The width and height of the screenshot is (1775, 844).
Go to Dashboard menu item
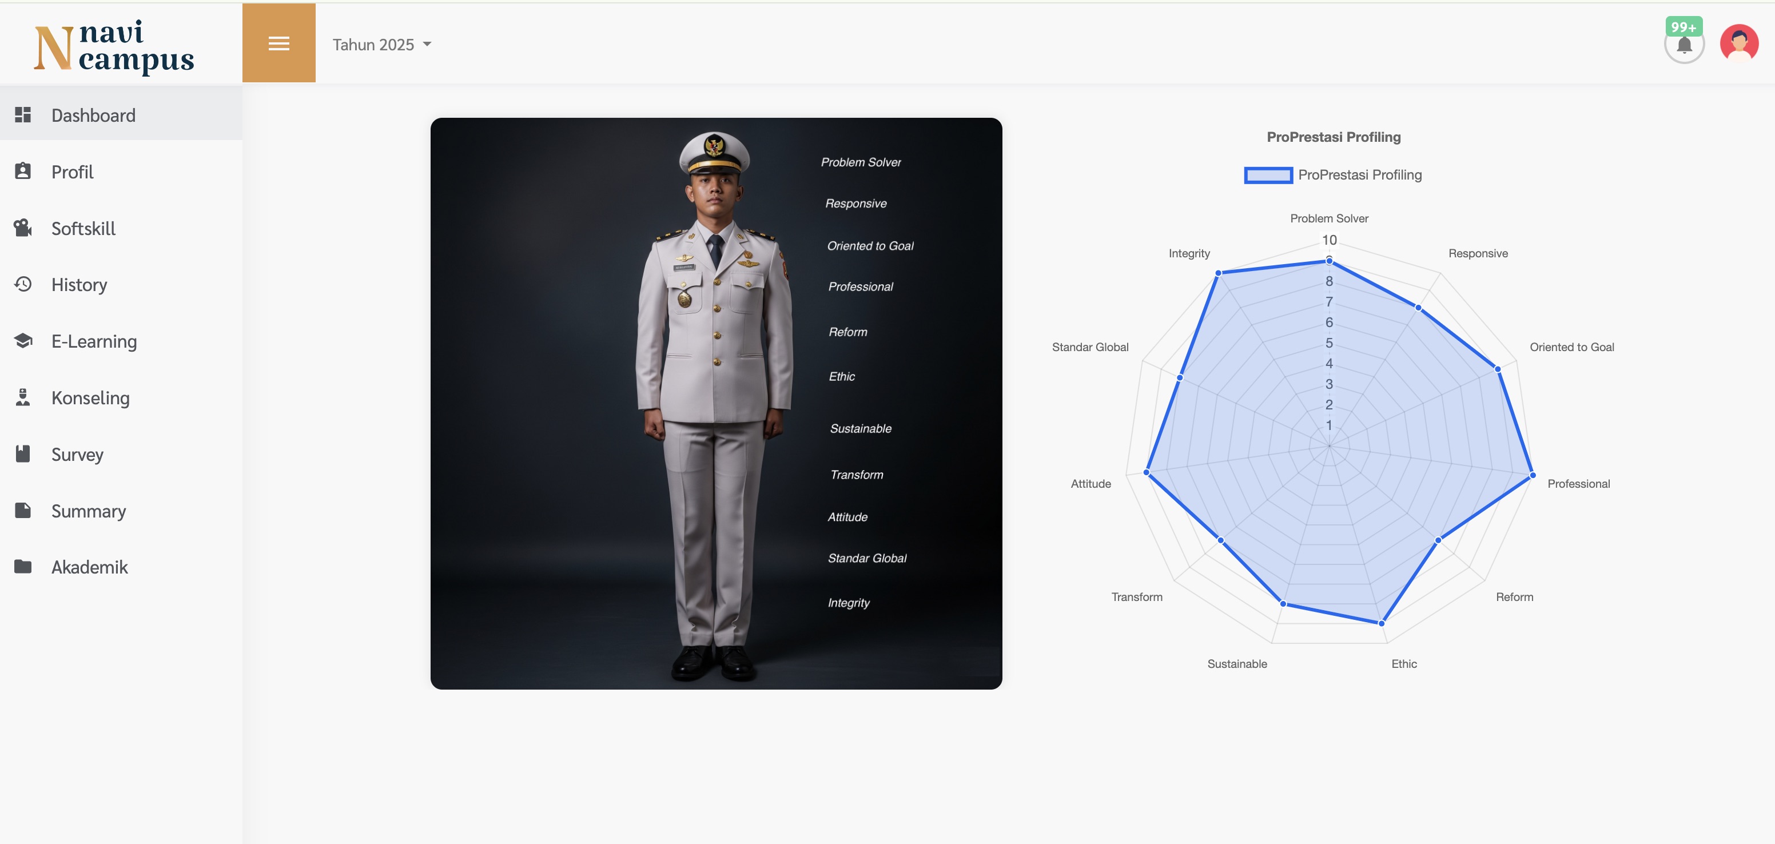coord(121,114)
